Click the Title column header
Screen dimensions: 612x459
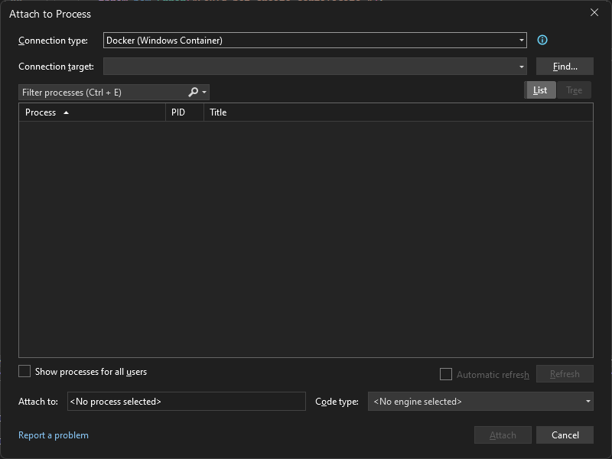218,112
